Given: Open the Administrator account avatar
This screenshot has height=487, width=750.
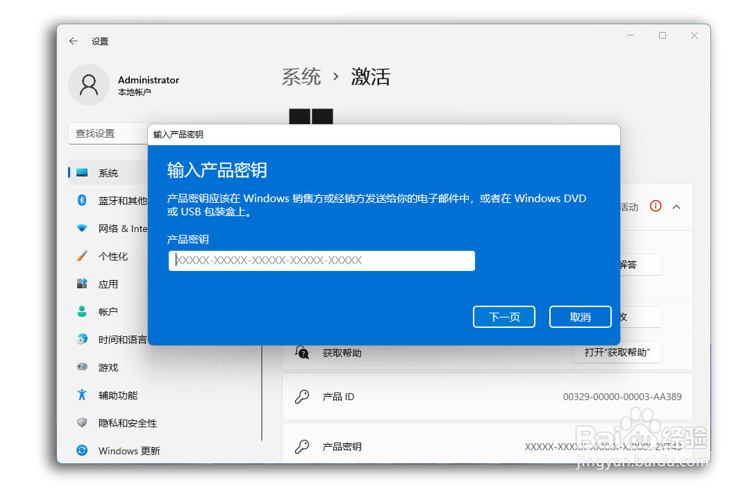Looking at the screenshot, I should 89,85.
